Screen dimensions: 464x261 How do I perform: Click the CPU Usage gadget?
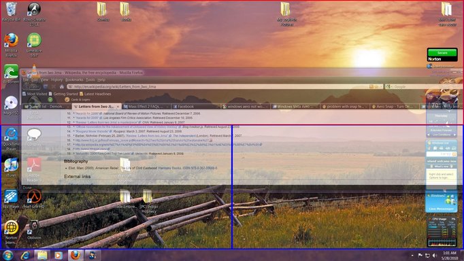point(442,232)
